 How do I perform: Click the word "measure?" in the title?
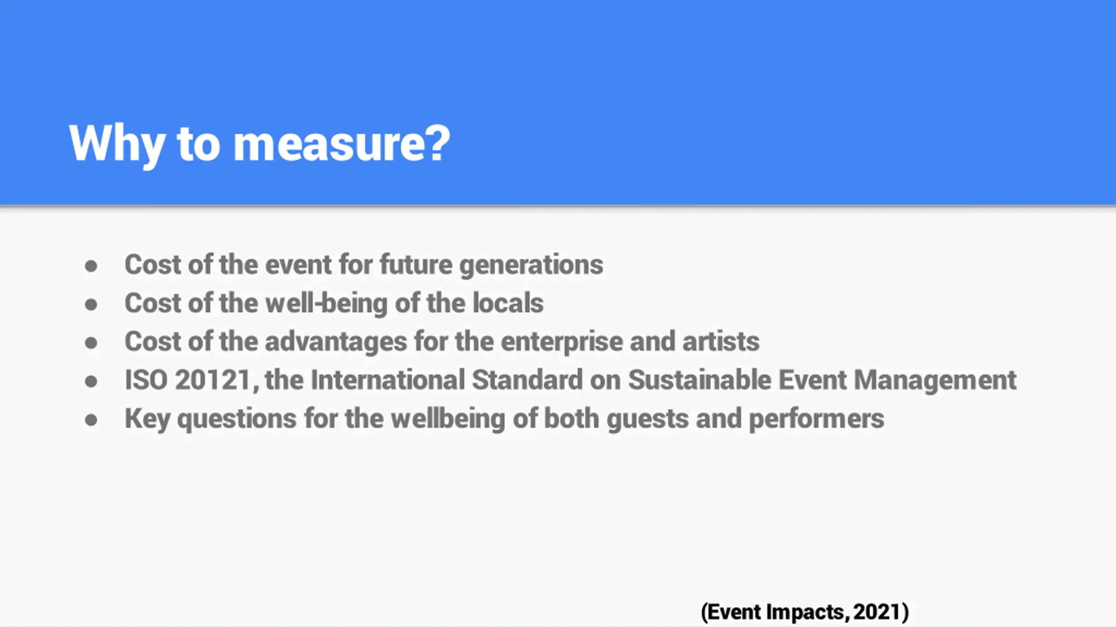pos(342,144)
